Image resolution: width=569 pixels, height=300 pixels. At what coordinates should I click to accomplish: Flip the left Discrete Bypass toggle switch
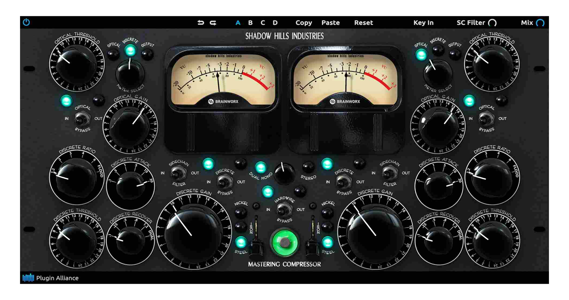pyautogui.click(x=224, y=182)
